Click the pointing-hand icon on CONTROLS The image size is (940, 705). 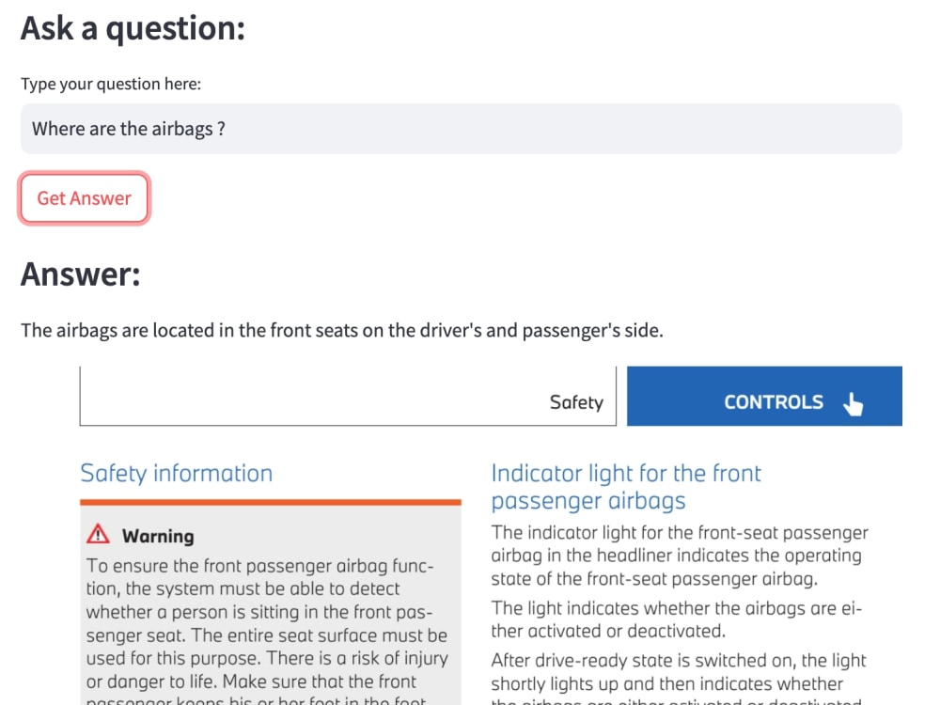tap(854, 401)
